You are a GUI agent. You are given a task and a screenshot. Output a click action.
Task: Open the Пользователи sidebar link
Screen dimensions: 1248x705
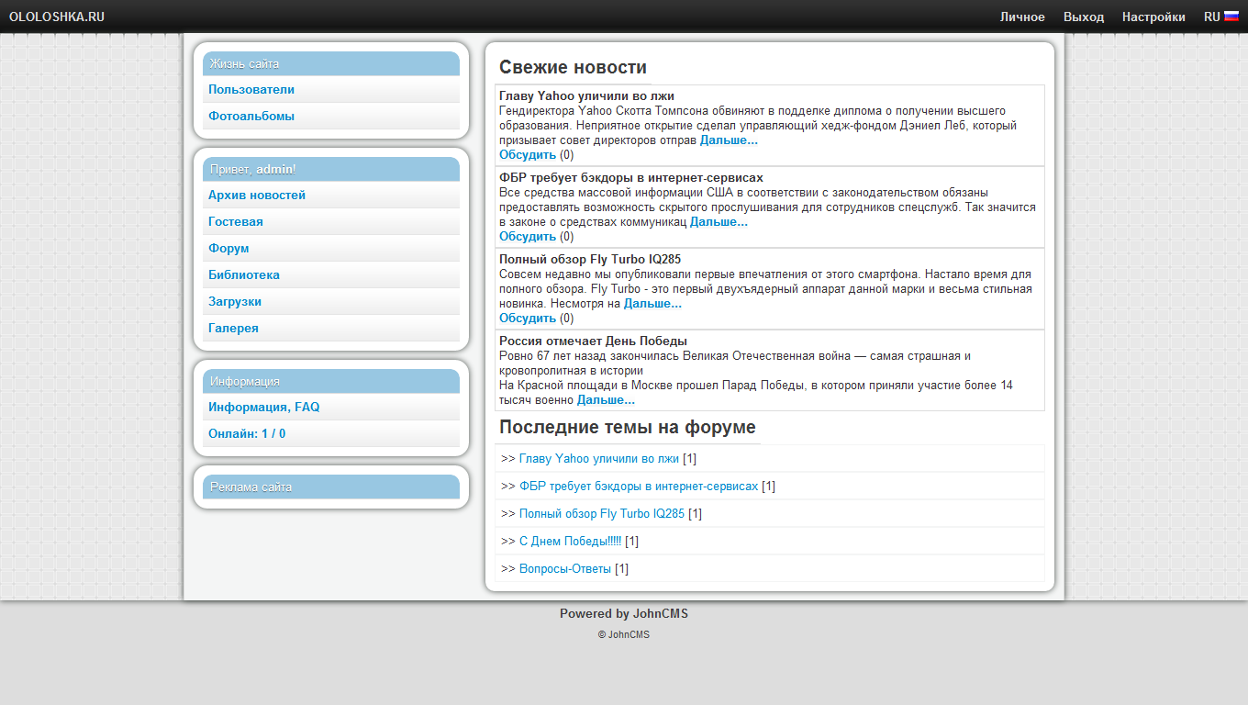click(251, 90)
